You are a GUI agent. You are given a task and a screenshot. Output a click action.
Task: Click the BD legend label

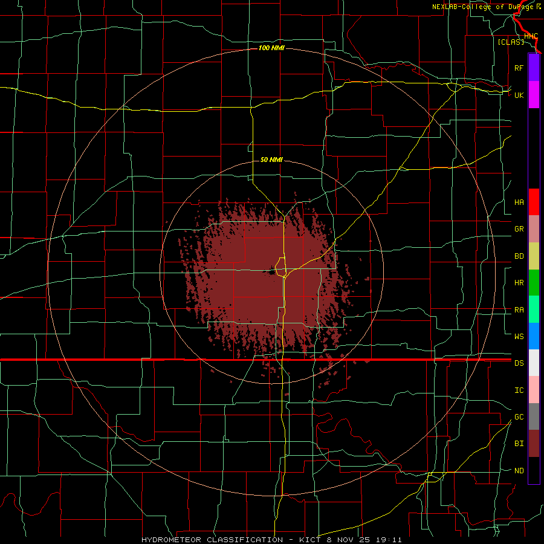coord(519,256)
